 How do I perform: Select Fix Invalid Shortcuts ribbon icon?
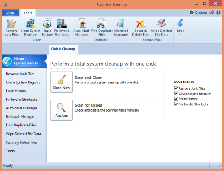(62, 27)
